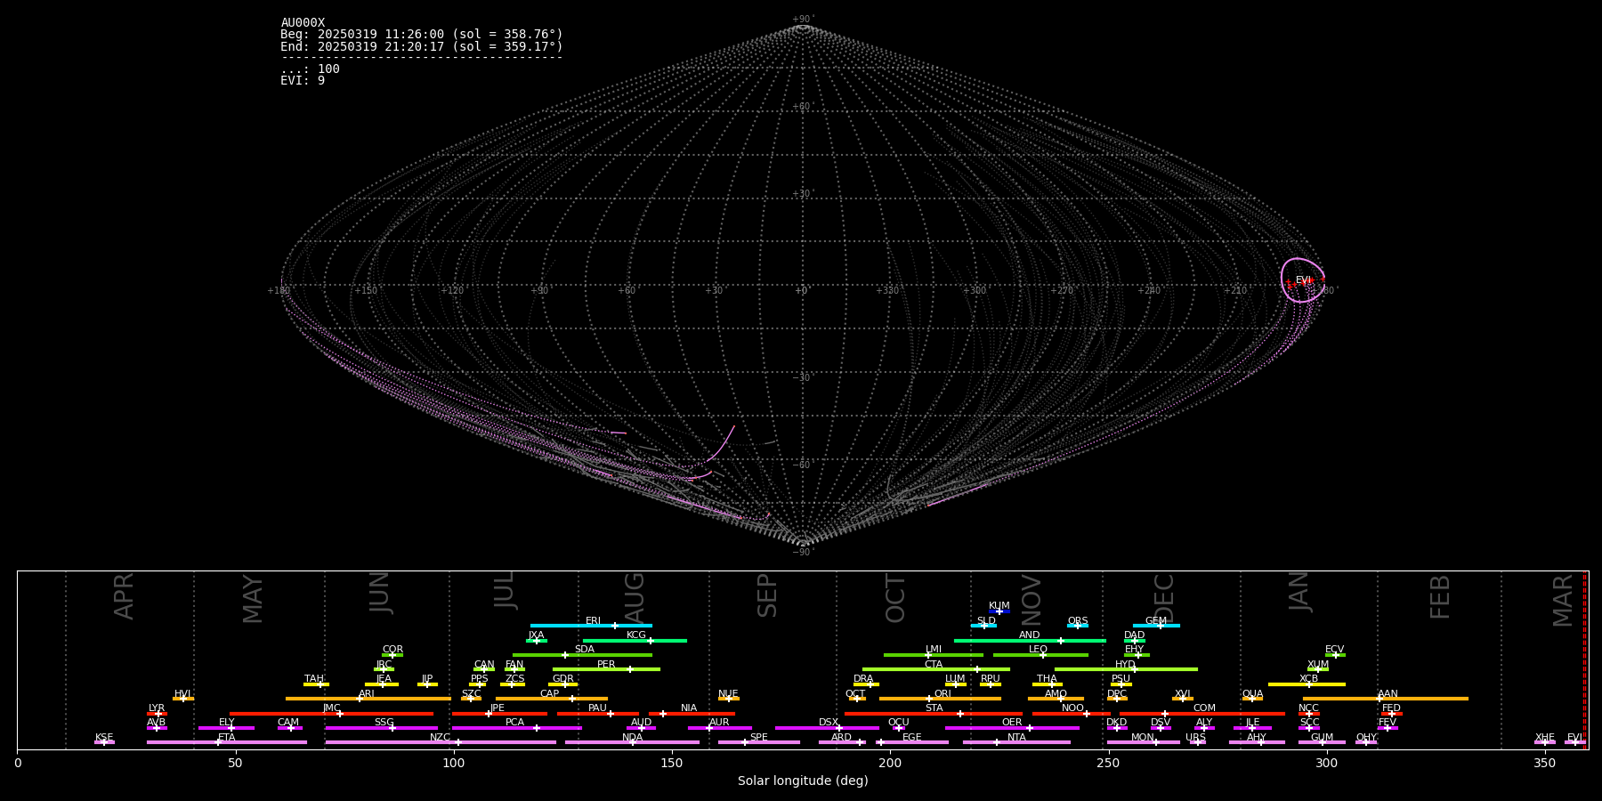Select the JMC shower bar
The height and width of the screenshot is (801, 1602).
332,714
